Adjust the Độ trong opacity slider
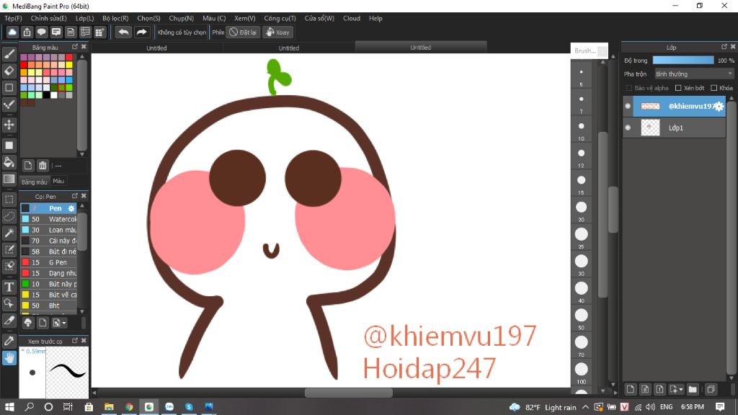Viewport: 738px width, 415px height. click(683, 61)
